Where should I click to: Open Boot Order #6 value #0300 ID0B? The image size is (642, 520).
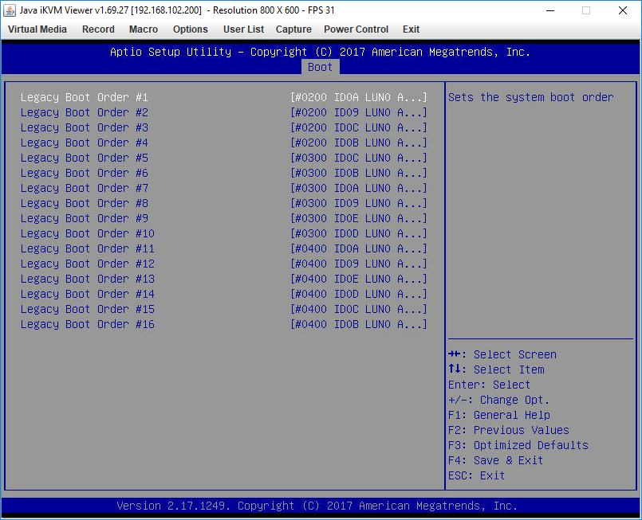pos(359,173)
